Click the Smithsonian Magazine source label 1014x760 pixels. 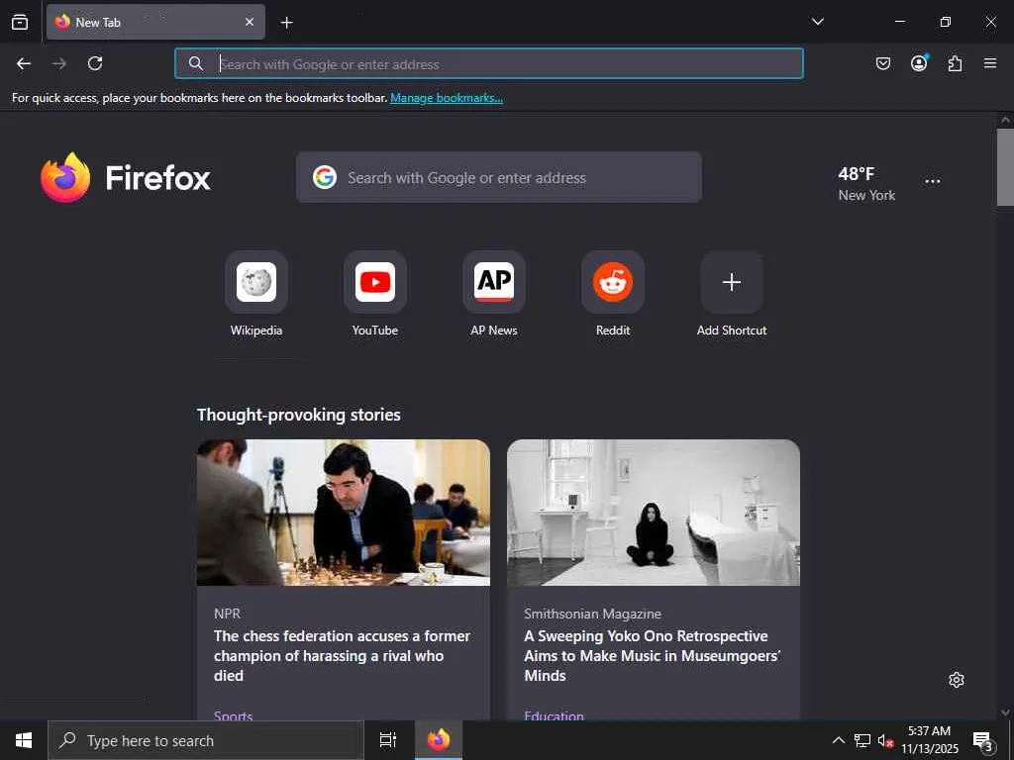pos(592,614)
